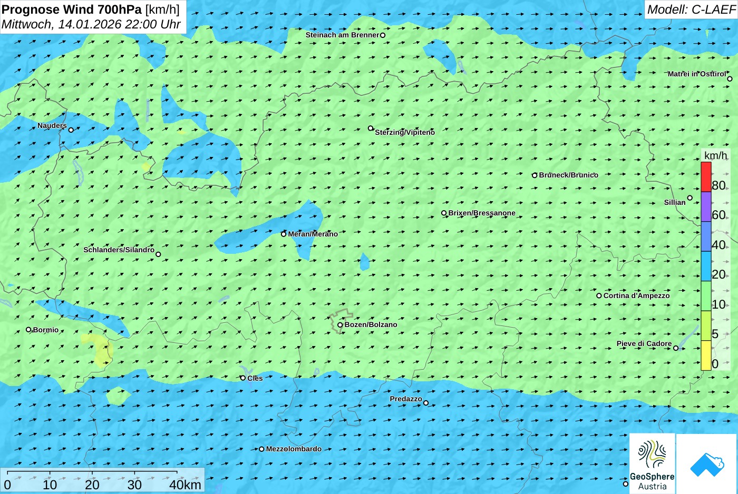Click the 'Brixen/Bressanone' label text
The image size is (738, 494).
(x=482, y=213)
